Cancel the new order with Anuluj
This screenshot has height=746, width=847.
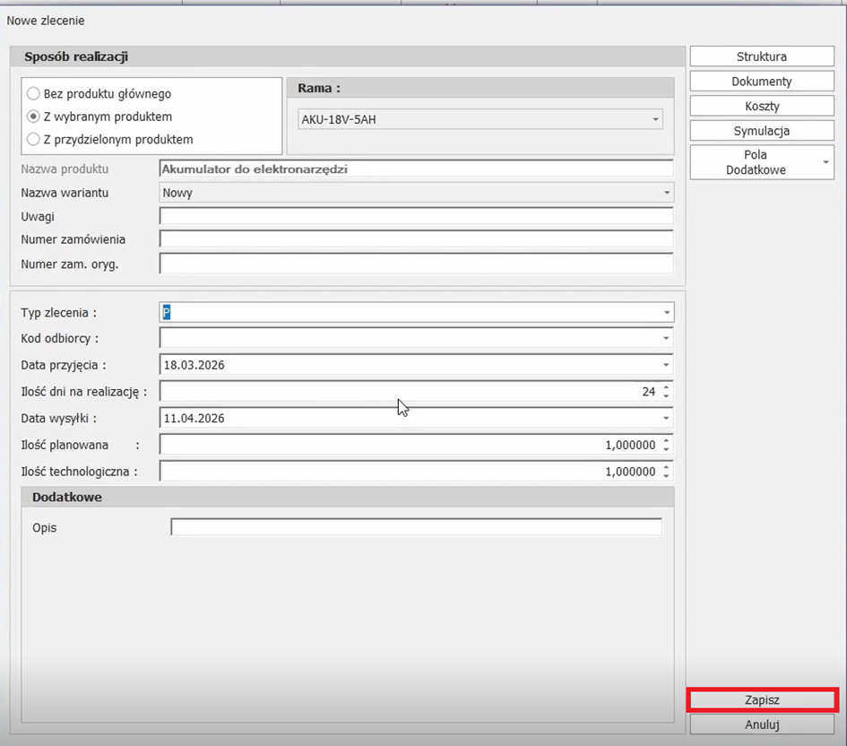coord(762,724)
